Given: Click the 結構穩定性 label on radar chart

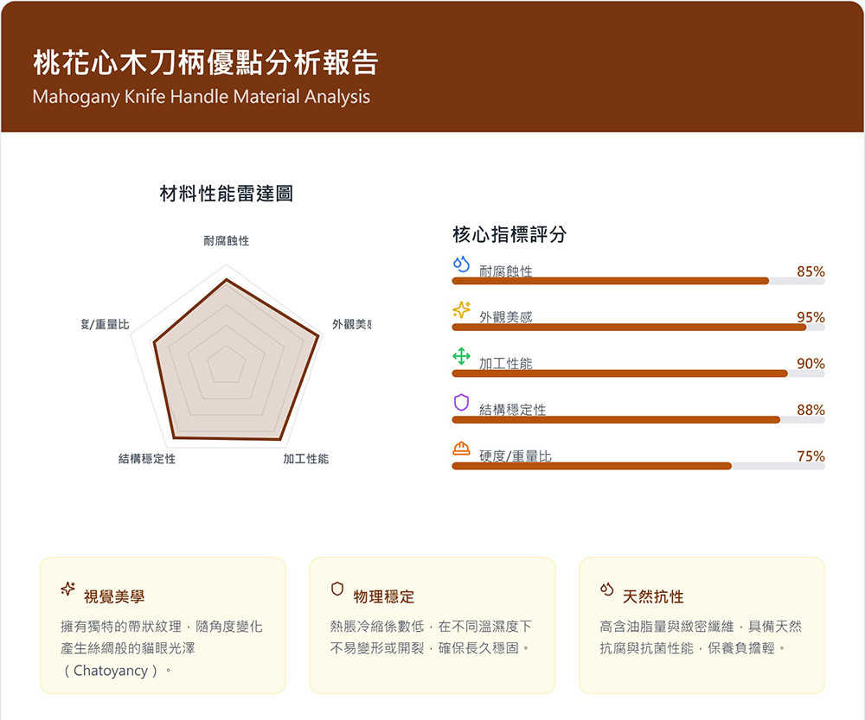Looking at the screenshot, I should click(x=147, y=459).
